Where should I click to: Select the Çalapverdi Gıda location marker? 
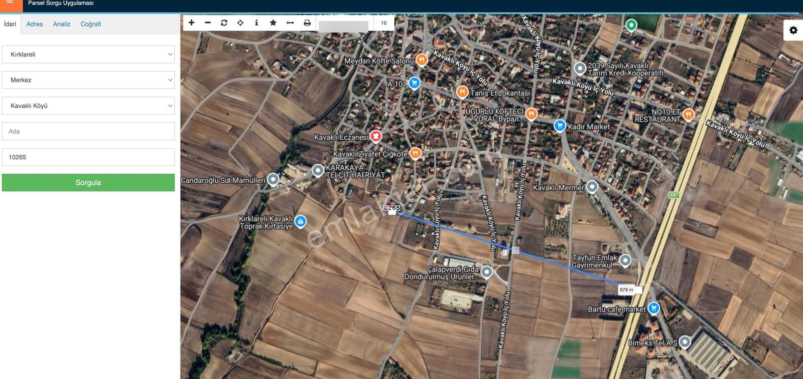click(486, 272)
